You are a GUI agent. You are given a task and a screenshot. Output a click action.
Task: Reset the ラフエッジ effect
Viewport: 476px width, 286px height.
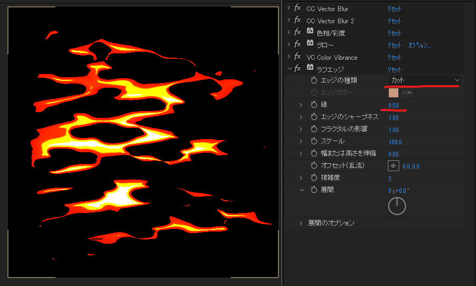coord(394,70)
